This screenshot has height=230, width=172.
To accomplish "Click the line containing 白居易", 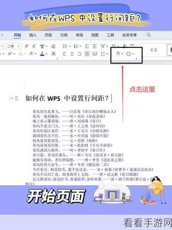I will coord(74,112).
